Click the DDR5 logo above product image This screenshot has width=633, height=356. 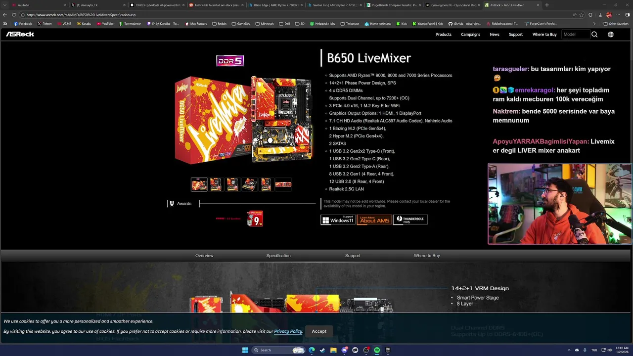pos(230,60)
